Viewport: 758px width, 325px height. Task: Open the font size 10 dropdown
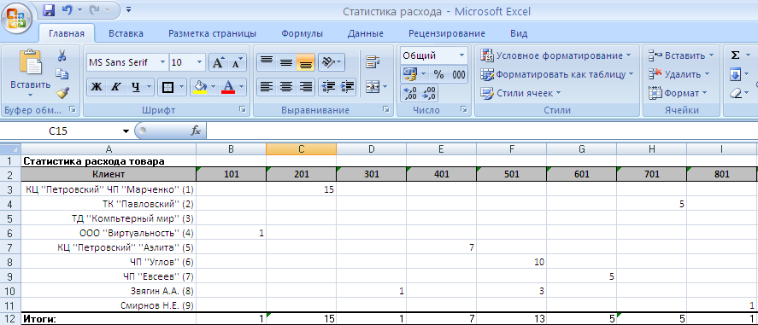tap(200, 62)
